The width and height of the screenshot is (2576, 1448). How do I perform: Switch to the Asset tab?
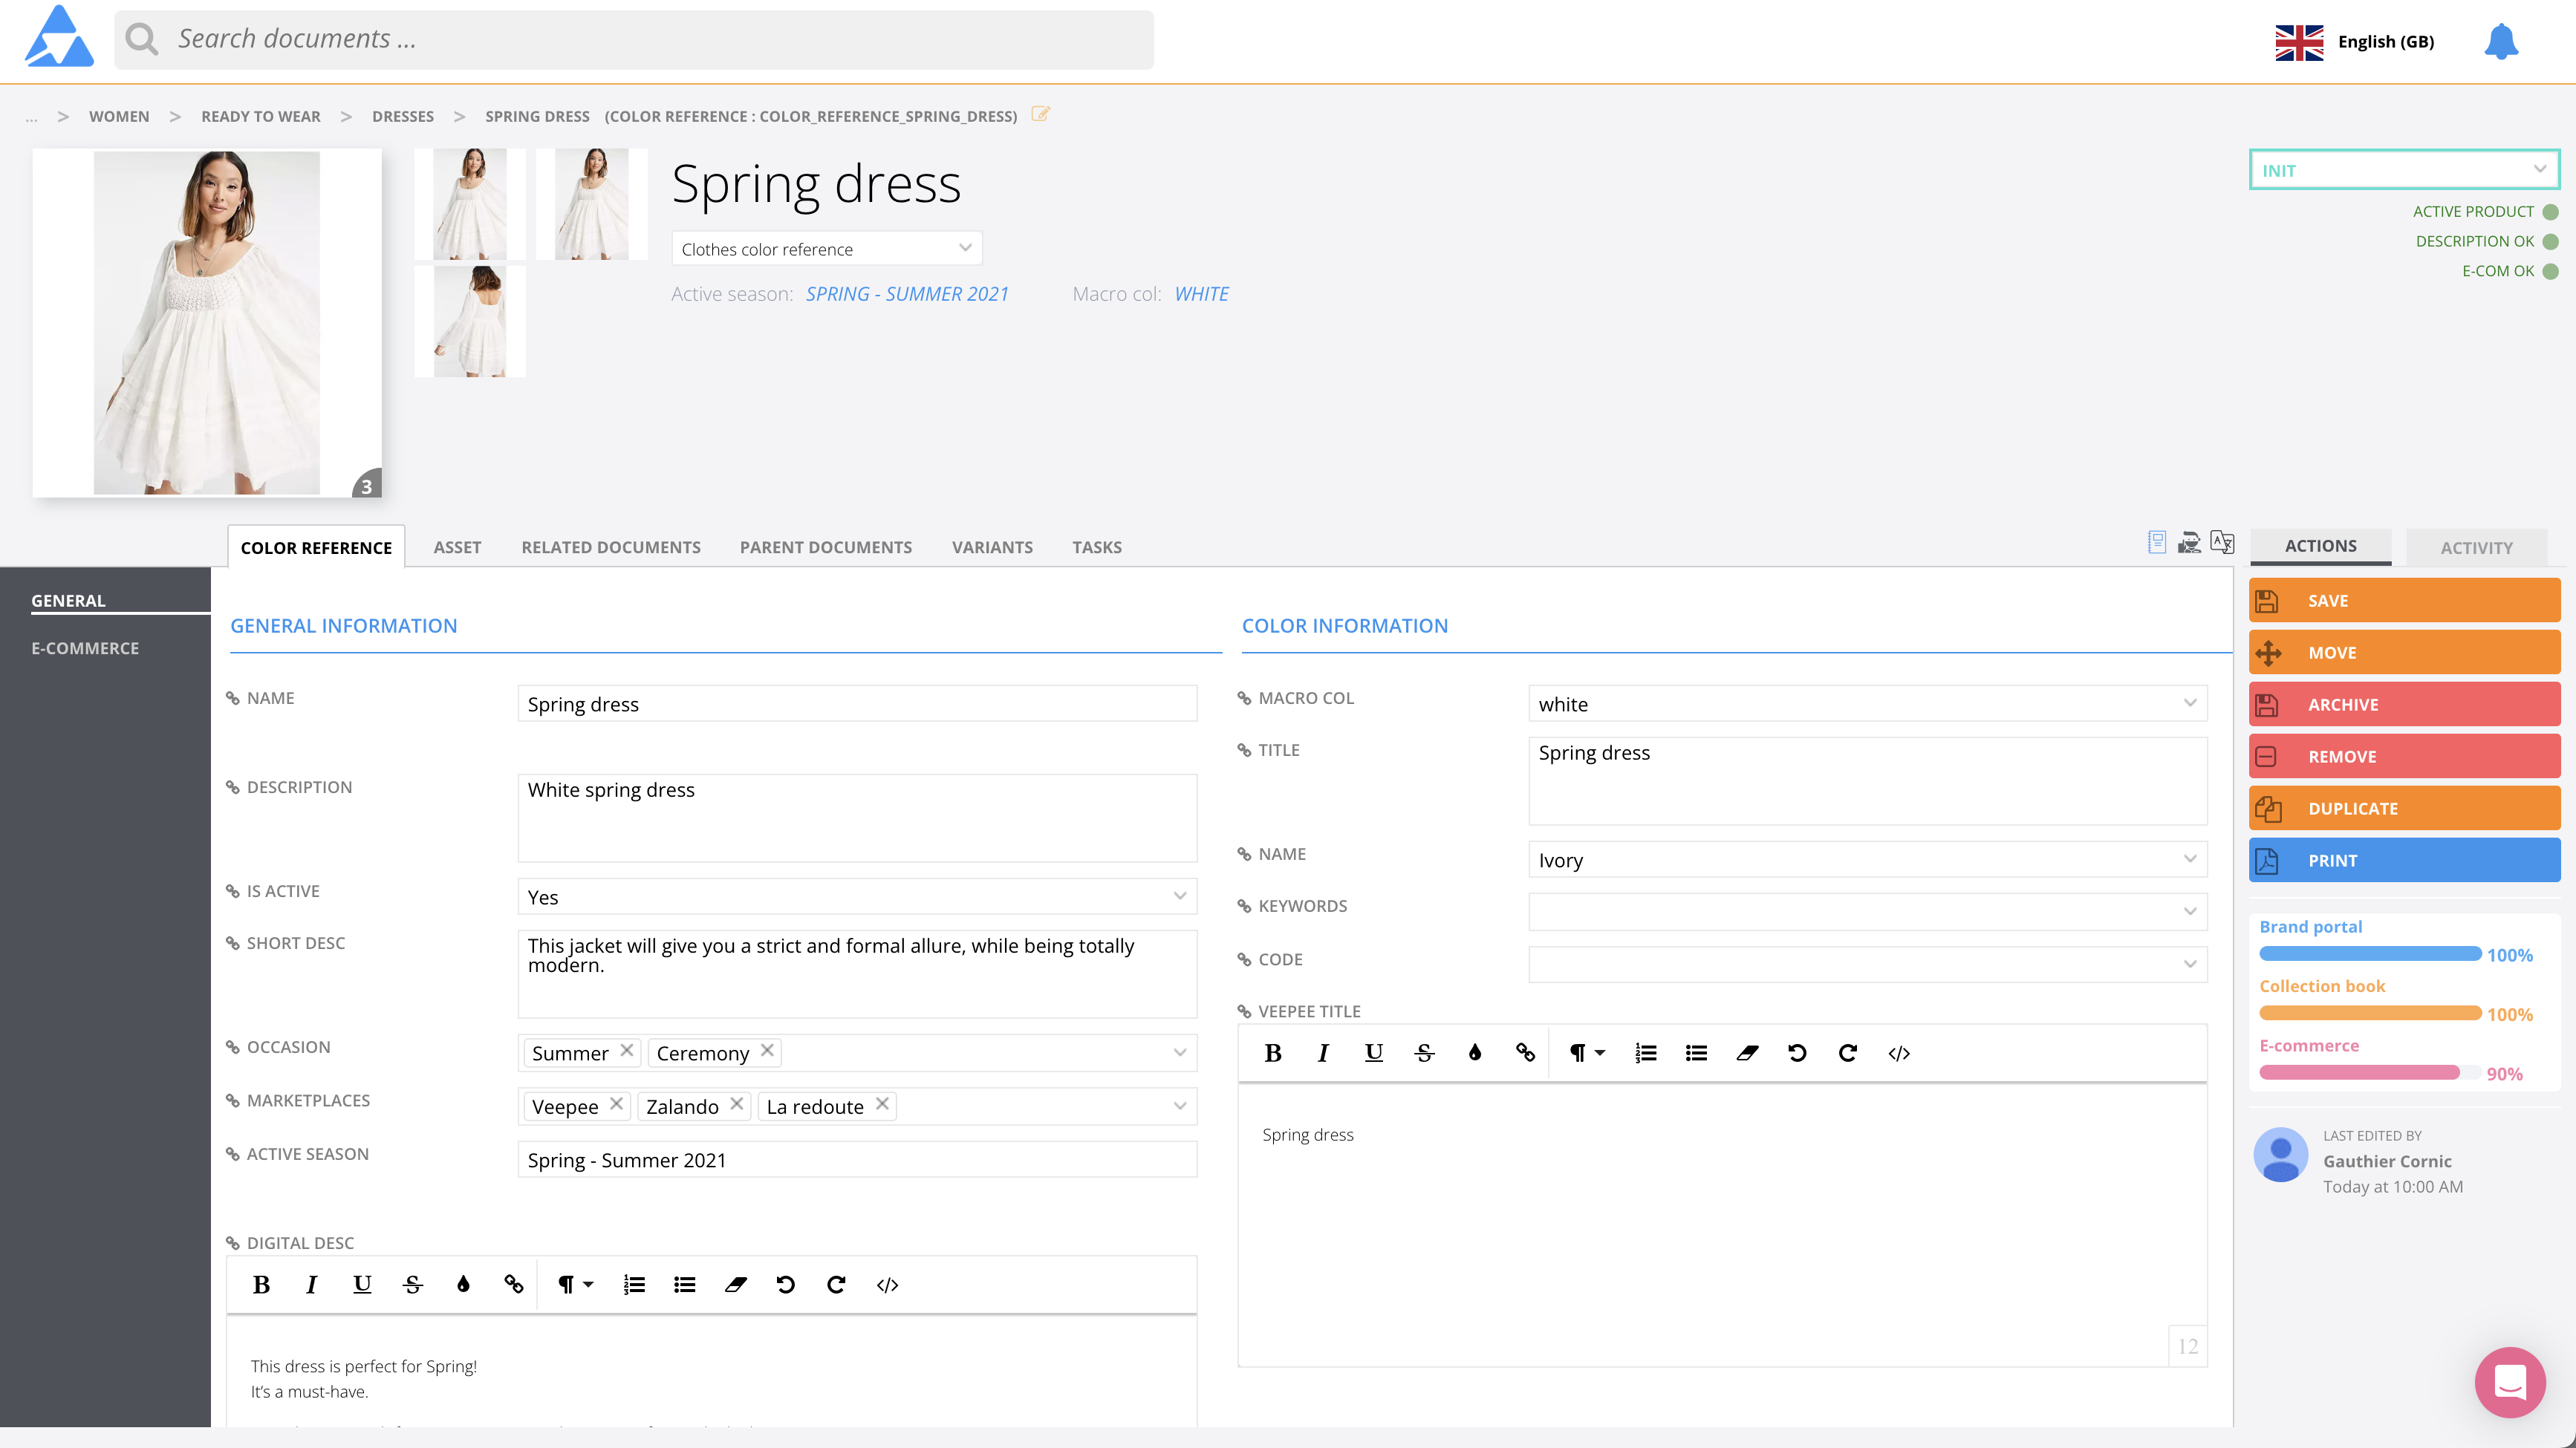click(x=457, y=547)
